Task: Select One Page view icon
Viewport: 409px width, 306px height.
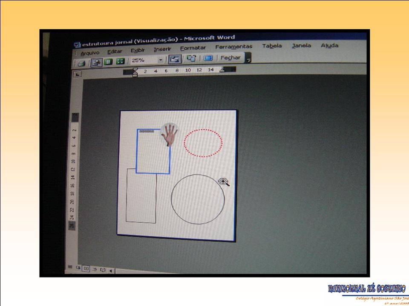Action: [108, 62]
